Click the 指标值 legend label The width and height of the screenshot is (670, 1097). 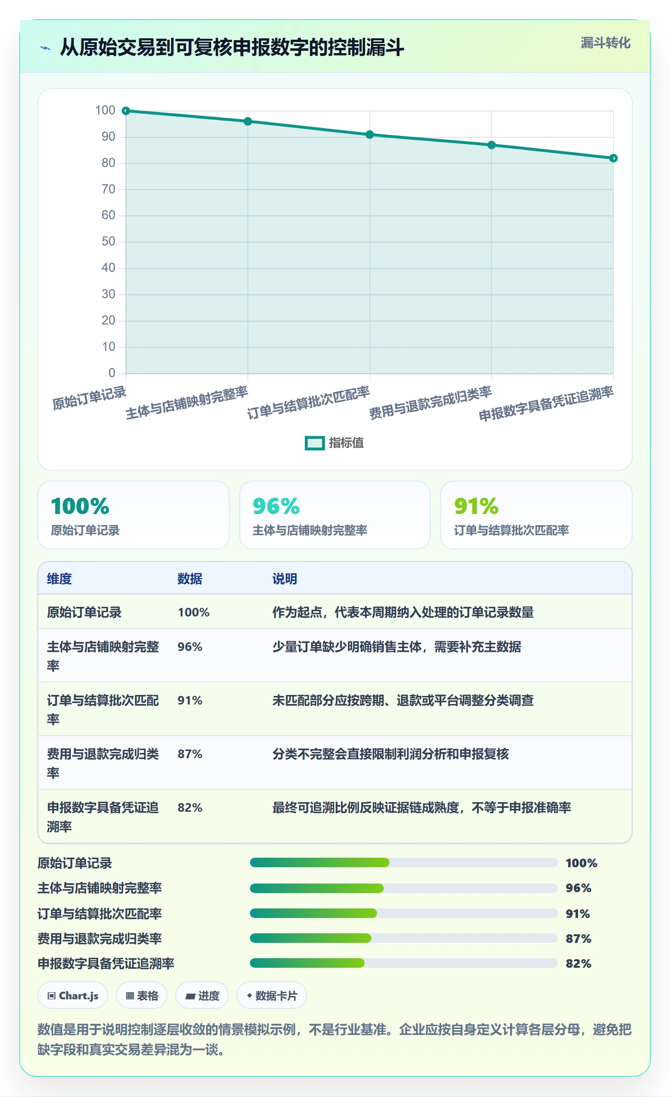(346, 443)
